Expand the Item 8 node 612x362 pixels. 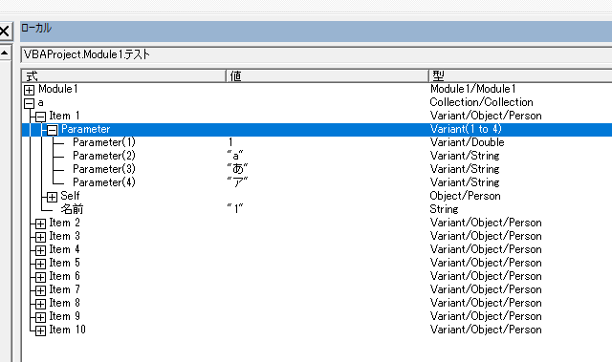pyautogui.click(x=40, y=304)
